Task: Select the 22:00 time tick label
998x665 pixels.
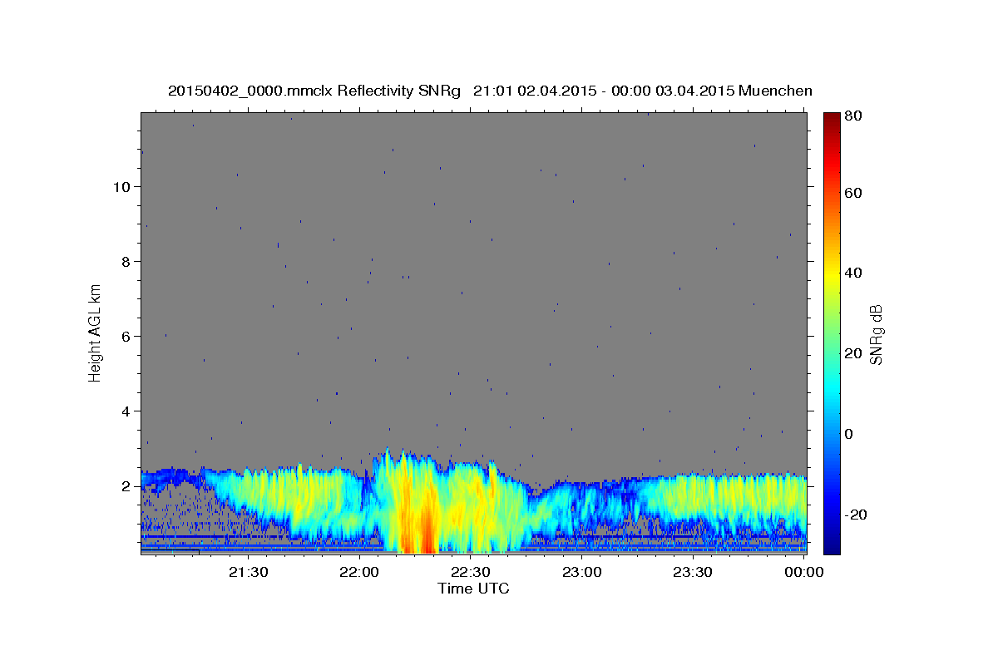Action: [x=360, y=572]
